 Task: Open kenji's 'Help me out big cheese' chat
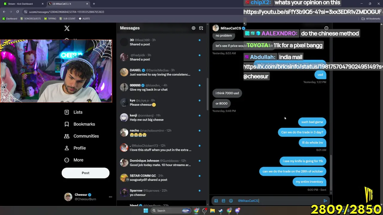(161, 117)
